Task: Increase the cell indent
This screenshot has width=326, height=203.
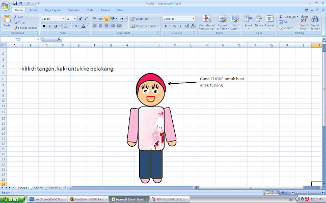Action: (119, 26)
